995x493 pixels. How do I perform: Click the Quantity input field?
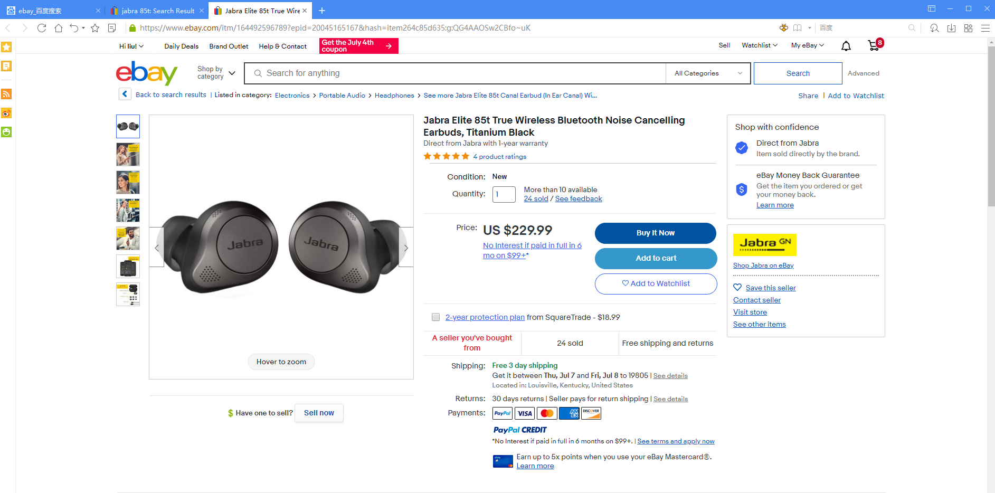click(504, 194)
